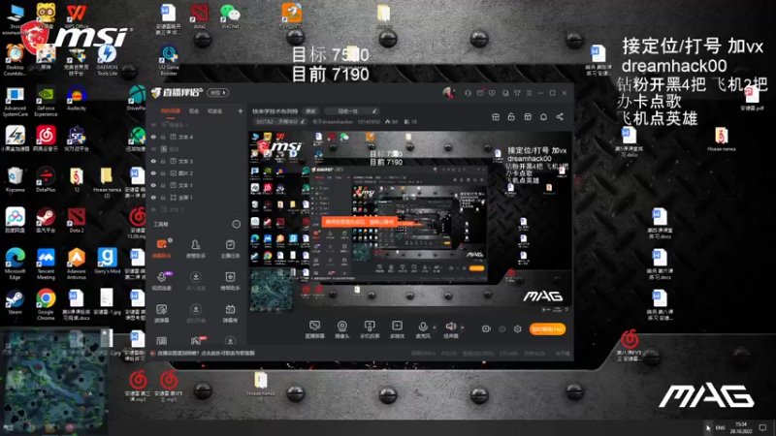The image size is (776, 436).
Task: Click the stream preview canvas
Action: 409,222
